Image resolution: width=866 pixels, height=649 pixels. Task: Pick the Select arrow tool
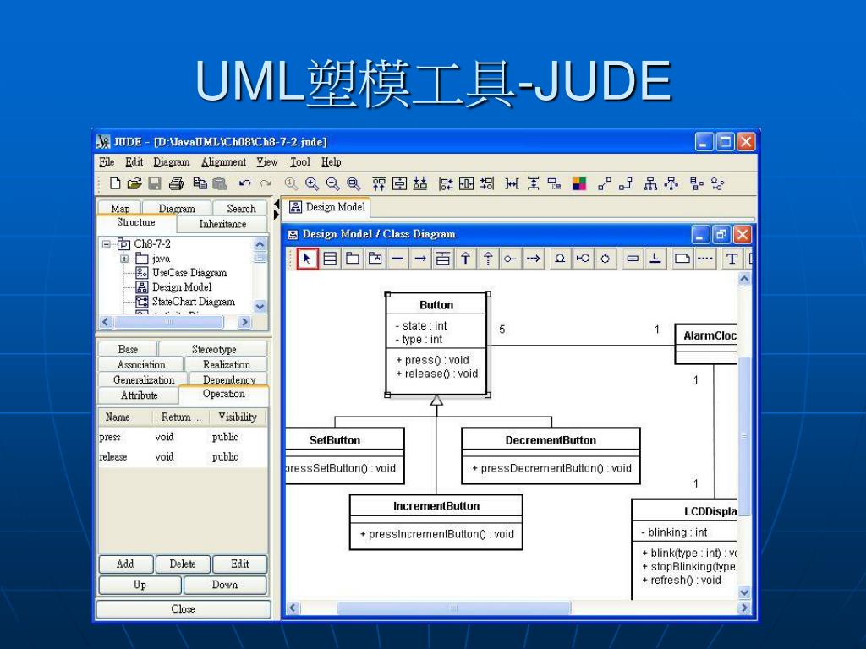(308, 259)
